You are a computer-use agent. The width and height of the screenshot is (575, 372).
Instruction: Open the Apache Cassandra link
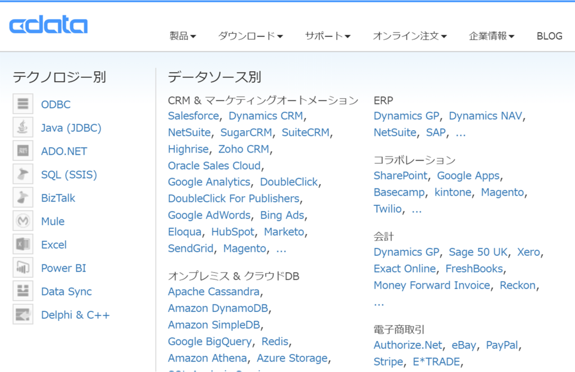tap(214, 292)
